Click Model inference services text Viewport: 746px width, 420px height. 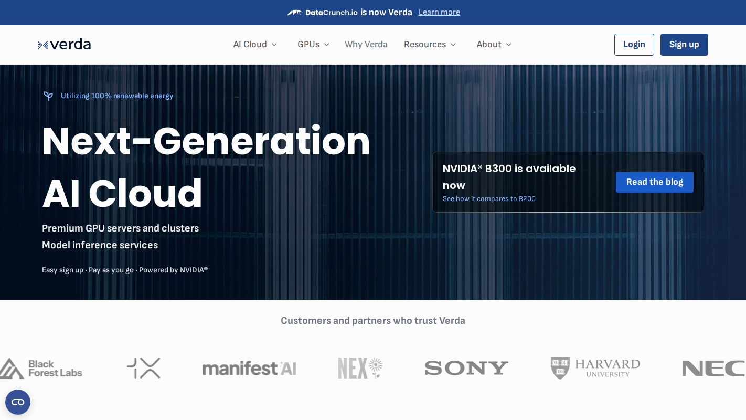[x=100, y=245]
